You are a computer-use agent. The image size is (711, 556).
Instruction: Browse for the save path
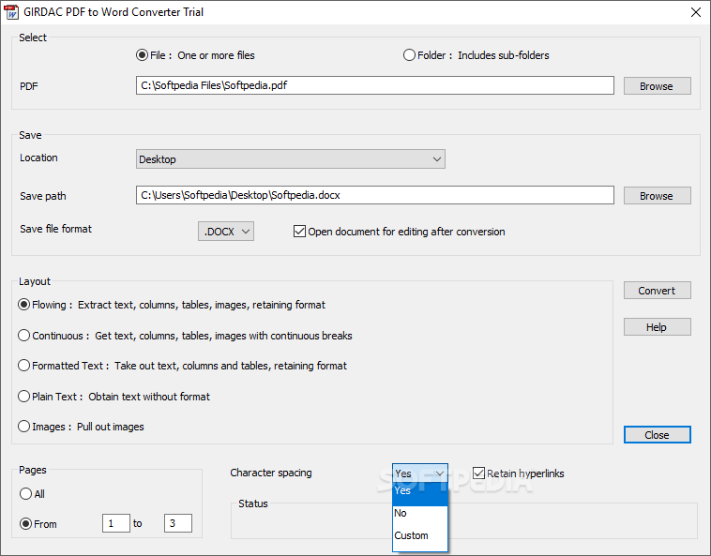657,196
